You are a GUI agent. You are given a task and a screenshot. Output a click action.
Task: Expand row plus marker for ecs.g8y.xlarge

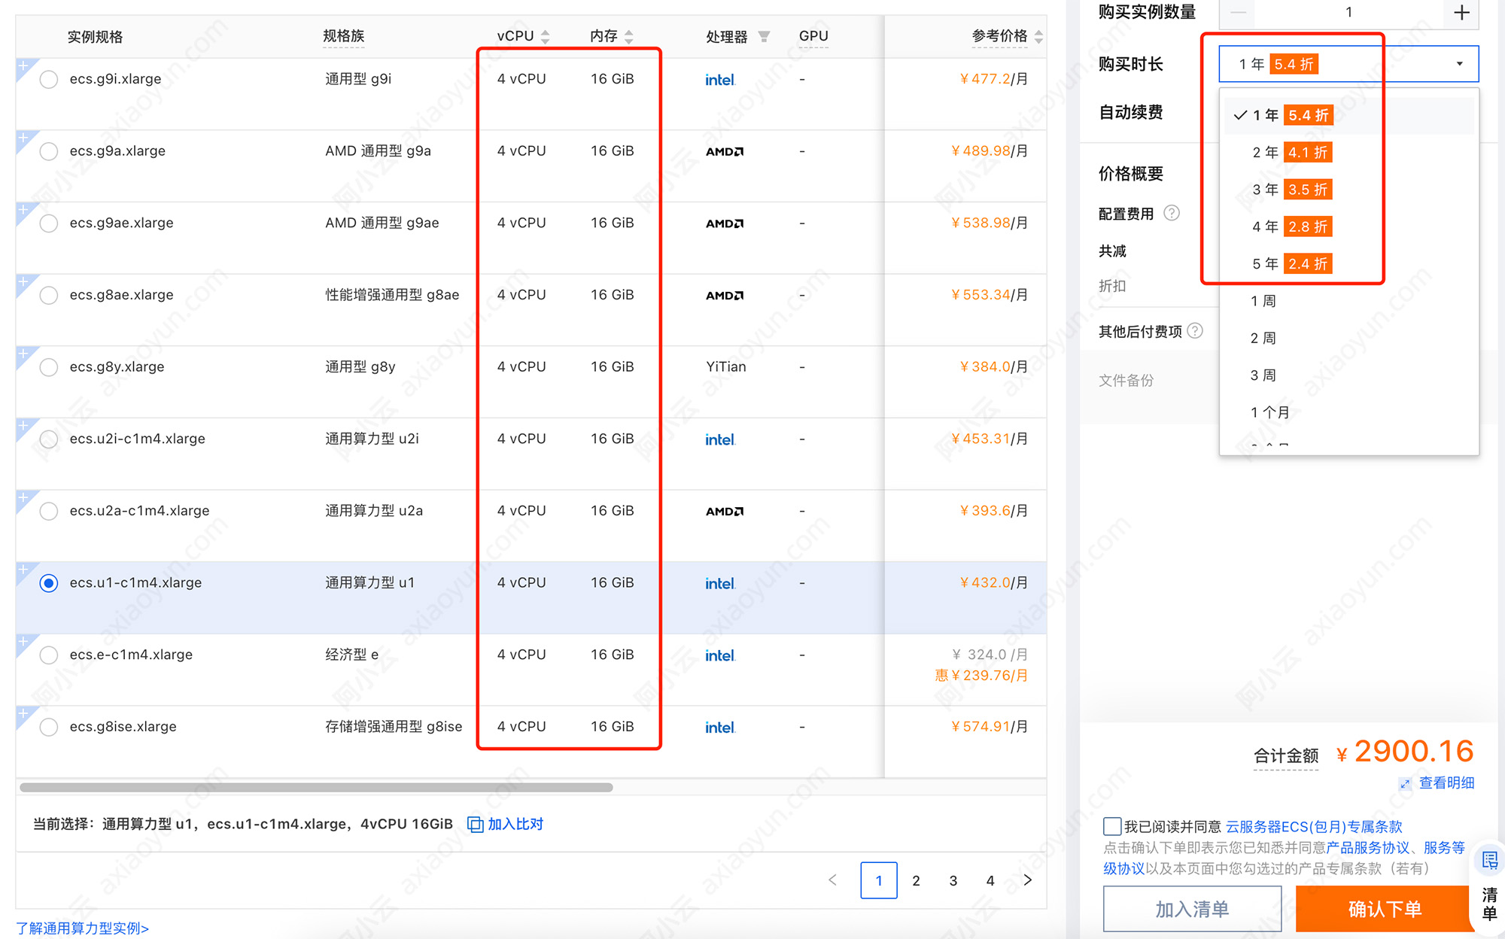coord(23,354)
